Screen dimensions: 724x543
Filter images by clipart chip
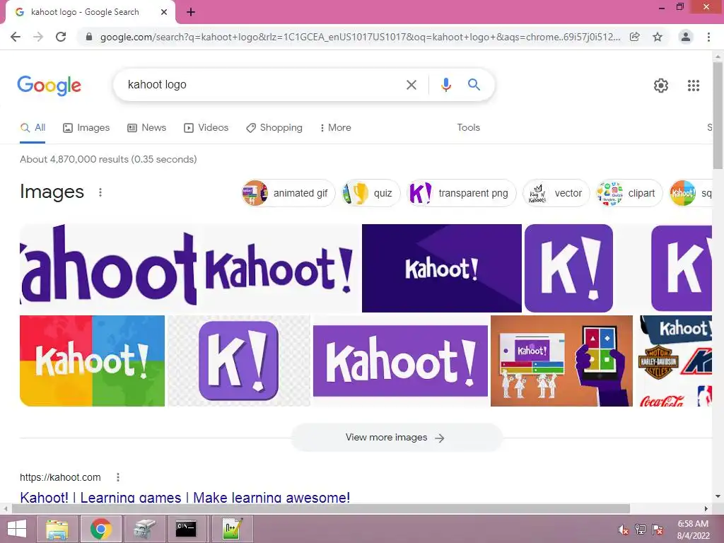[x=629, y=193]
